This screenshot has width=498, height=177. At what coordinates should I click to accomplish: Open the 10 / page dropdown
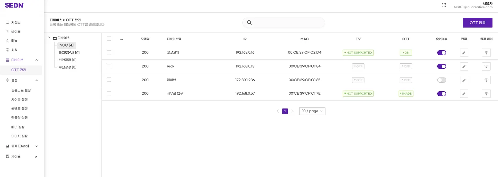click(x=312, y=111)
